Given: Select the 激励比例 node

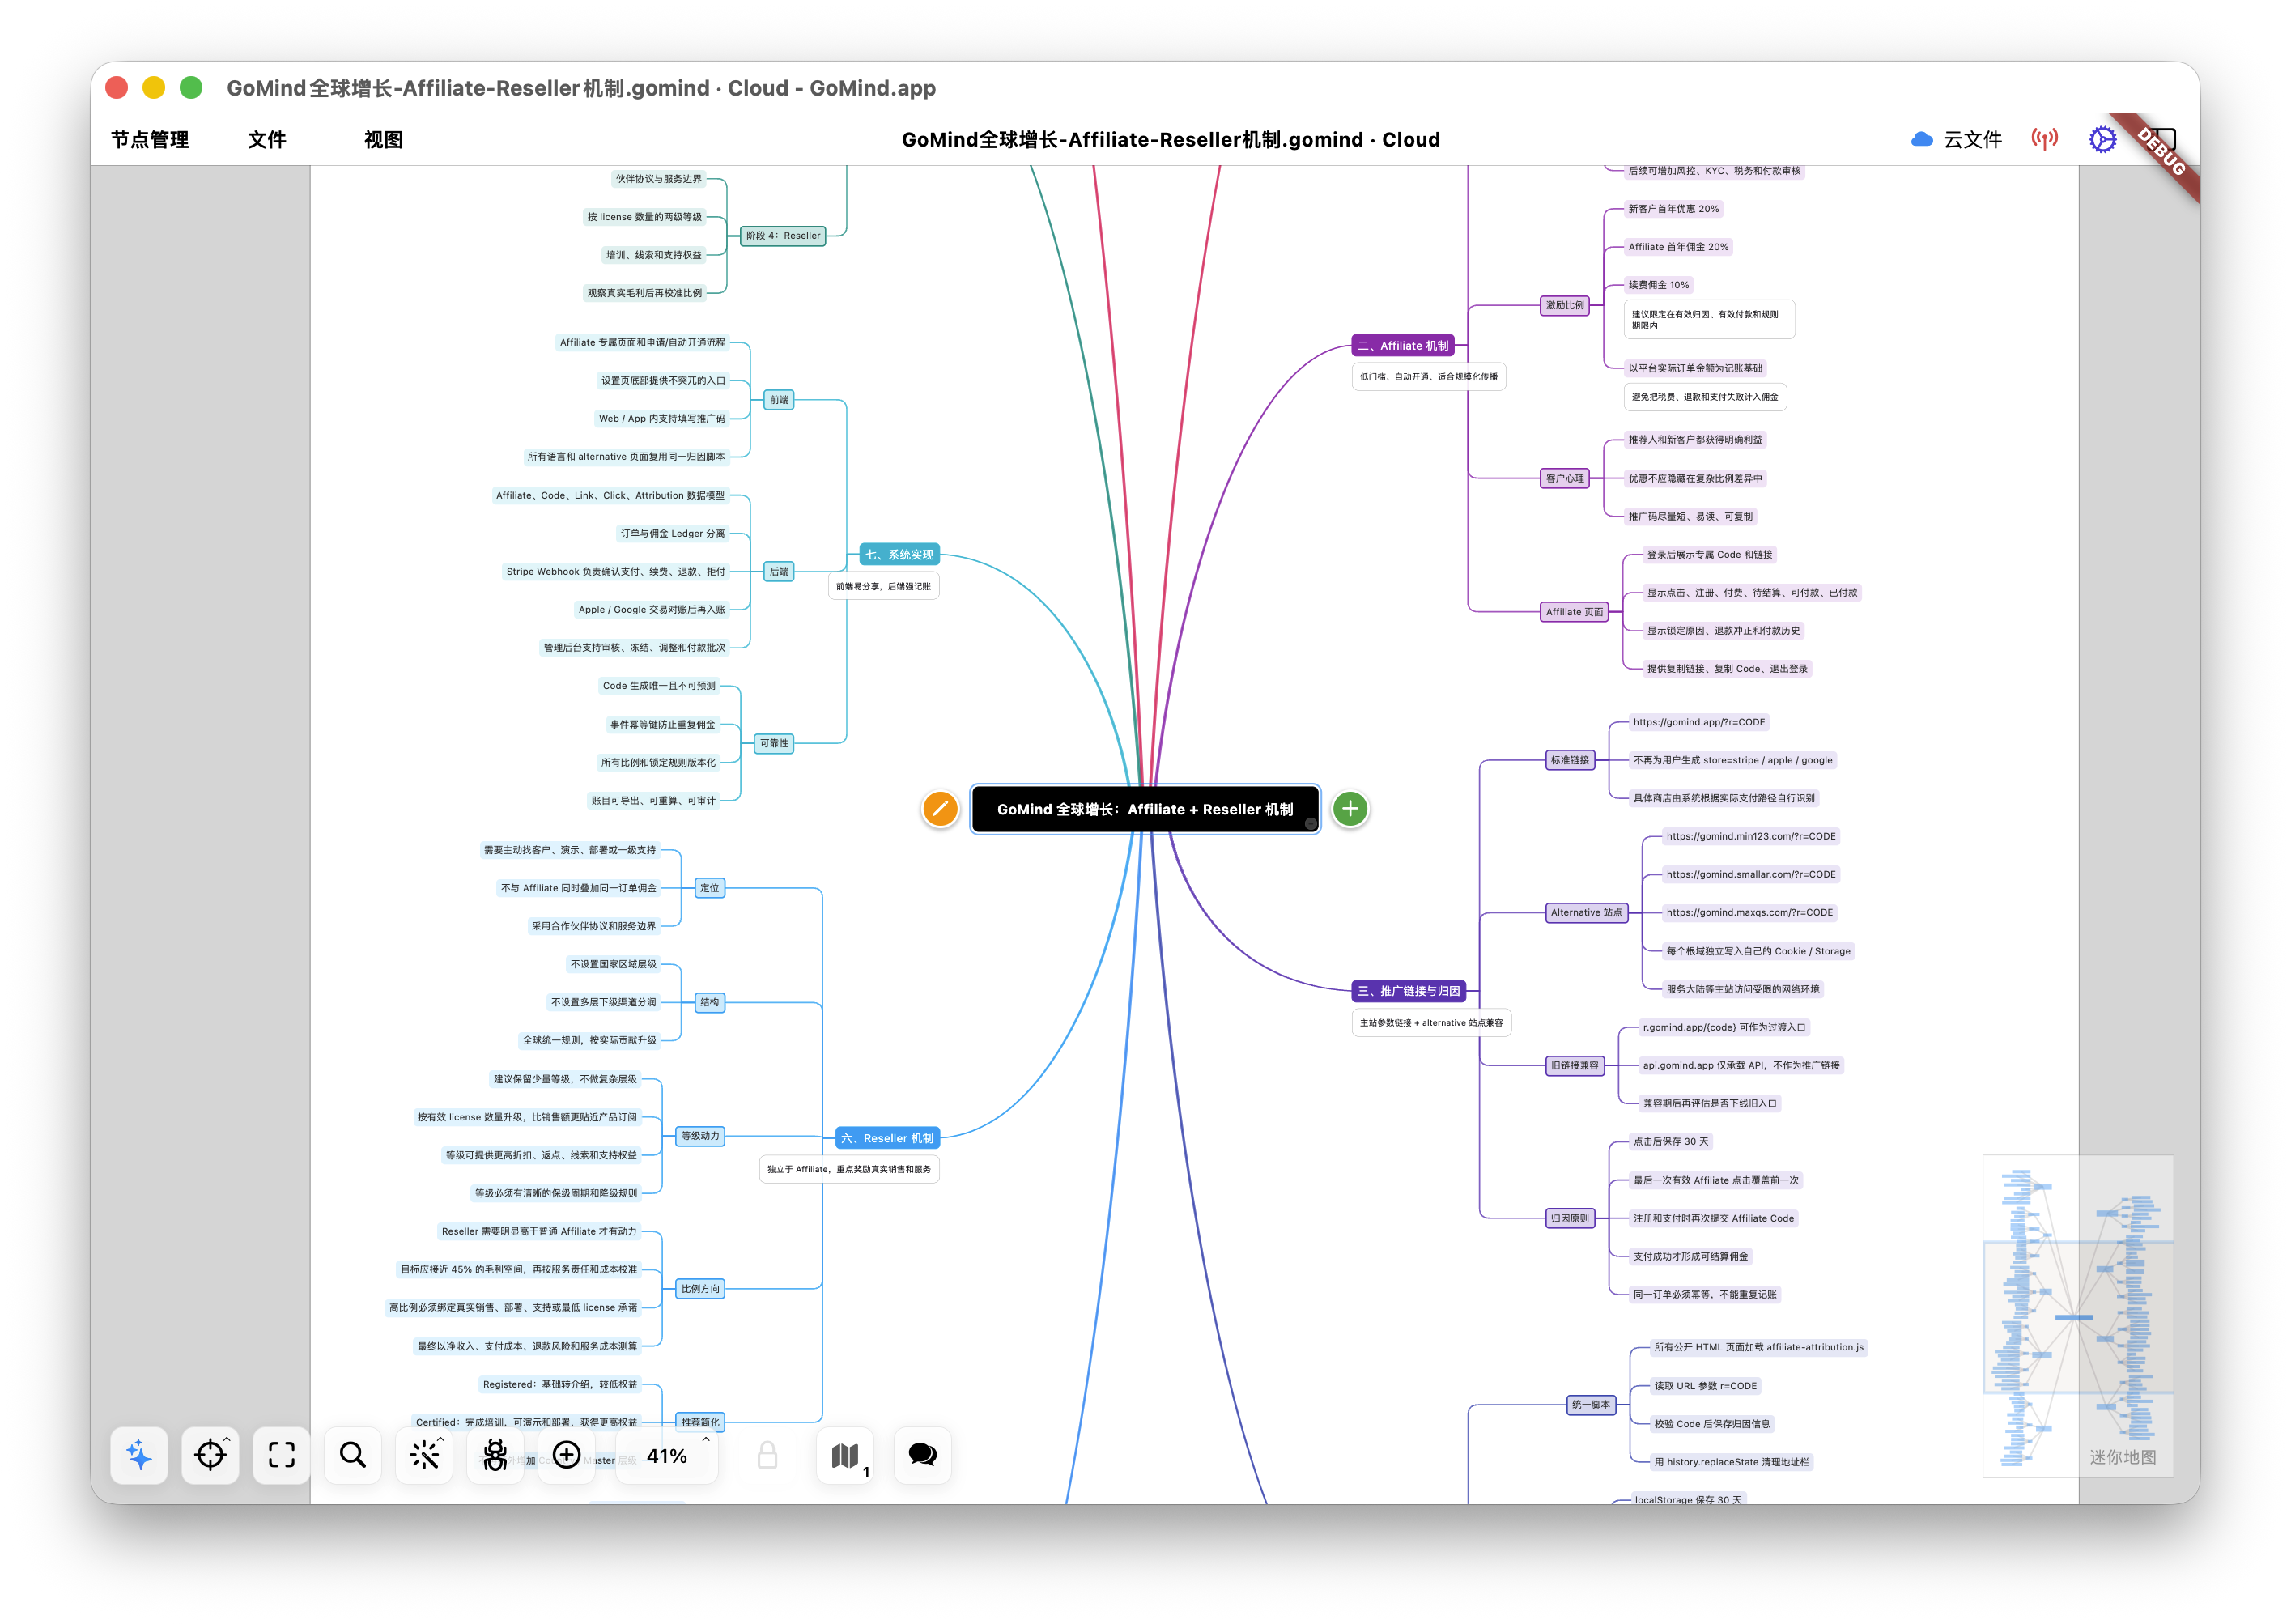Looking at the screenshot, I should [1565, 306].
